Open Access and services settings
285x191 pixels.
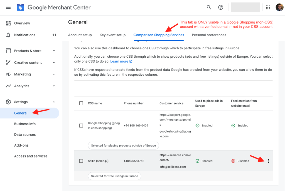tap(31, 156)
